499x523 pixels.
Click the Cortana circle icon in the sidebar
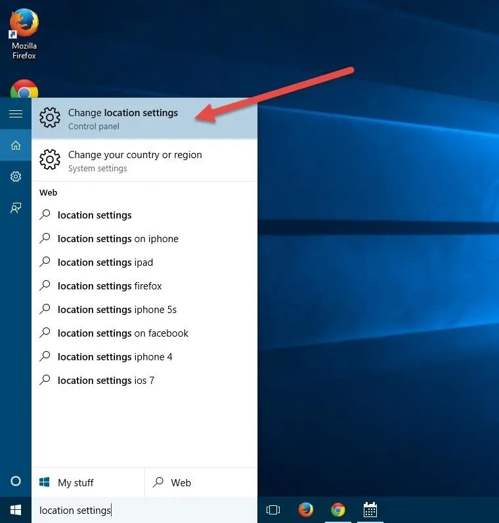[x=16, y=481]
